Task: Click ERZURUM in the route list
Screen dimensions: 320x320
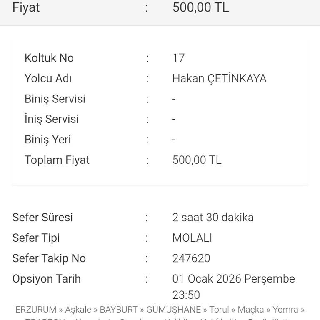Action: tap(36, 310)
